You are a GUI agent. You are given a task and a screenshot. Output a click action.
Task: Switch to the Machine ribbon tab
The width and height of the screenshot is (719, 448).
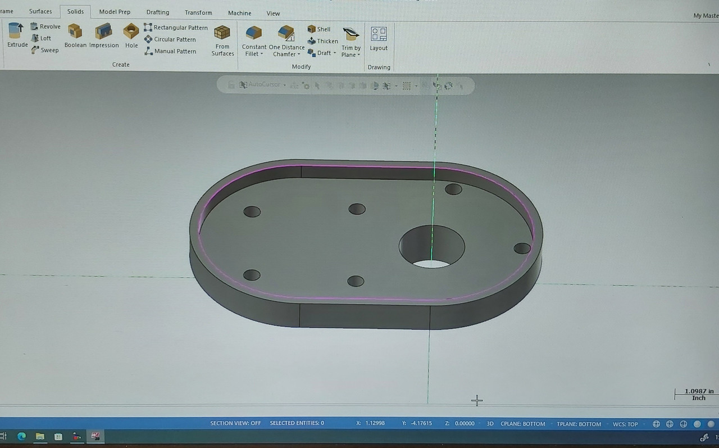pos(240,13)
